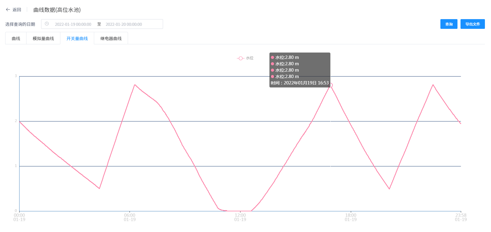This screenshot has width=491, height=232.
Task: Click the highlighted data point at 16:53
Action: 330,85
